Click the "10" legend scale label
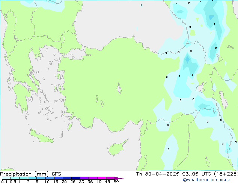 pyautogui.click(x=47, y=182)
